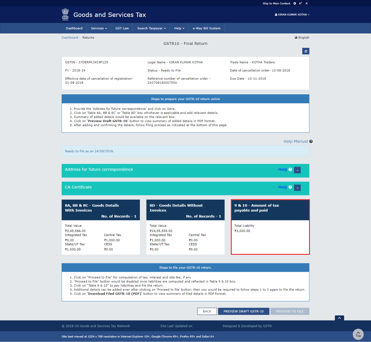This screenshot has height=342, width=371.
Task: Select the 8A, 8B & 8C goods details box
Action: click(x=100, y=227)
